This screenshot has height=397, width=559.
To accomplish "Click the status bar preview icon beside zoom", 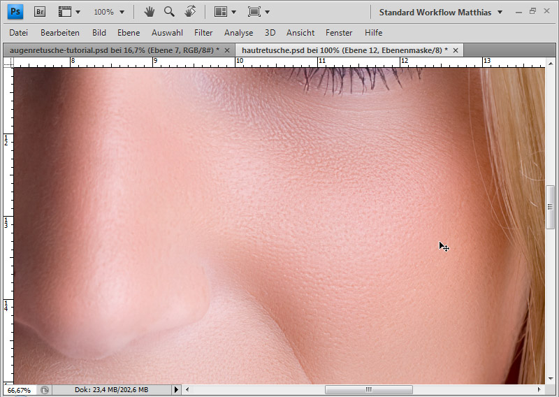I will click(x=45, y=390).
